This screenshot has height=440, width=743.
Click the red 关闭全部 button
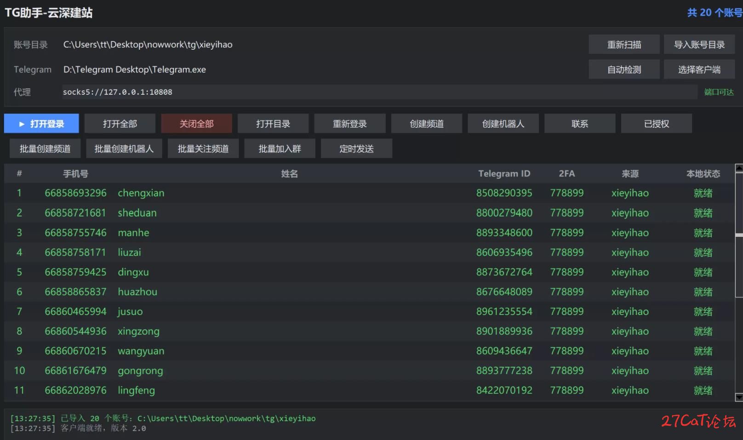[196, 124]
